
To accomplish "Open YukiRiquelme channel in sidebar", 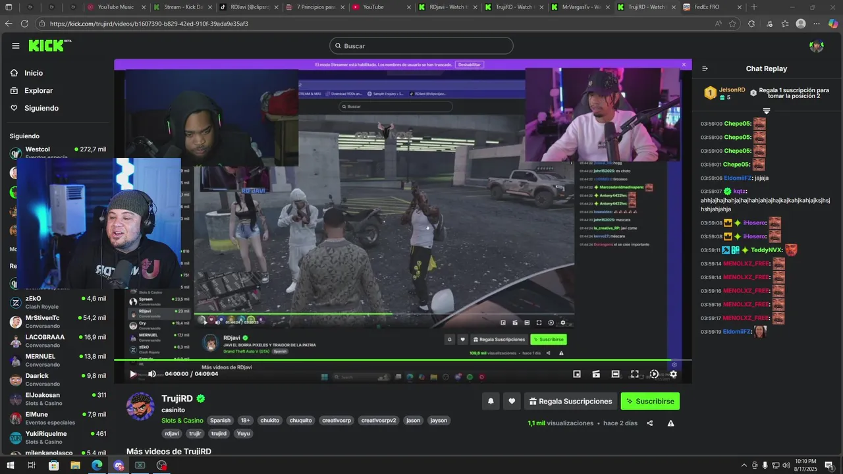I will 58,438.
